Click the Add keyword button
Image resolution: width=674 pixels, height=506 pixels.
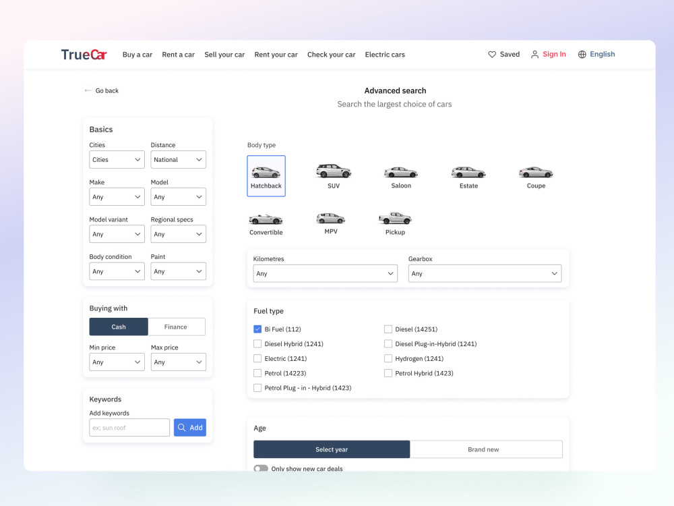(x=190, y=428)
